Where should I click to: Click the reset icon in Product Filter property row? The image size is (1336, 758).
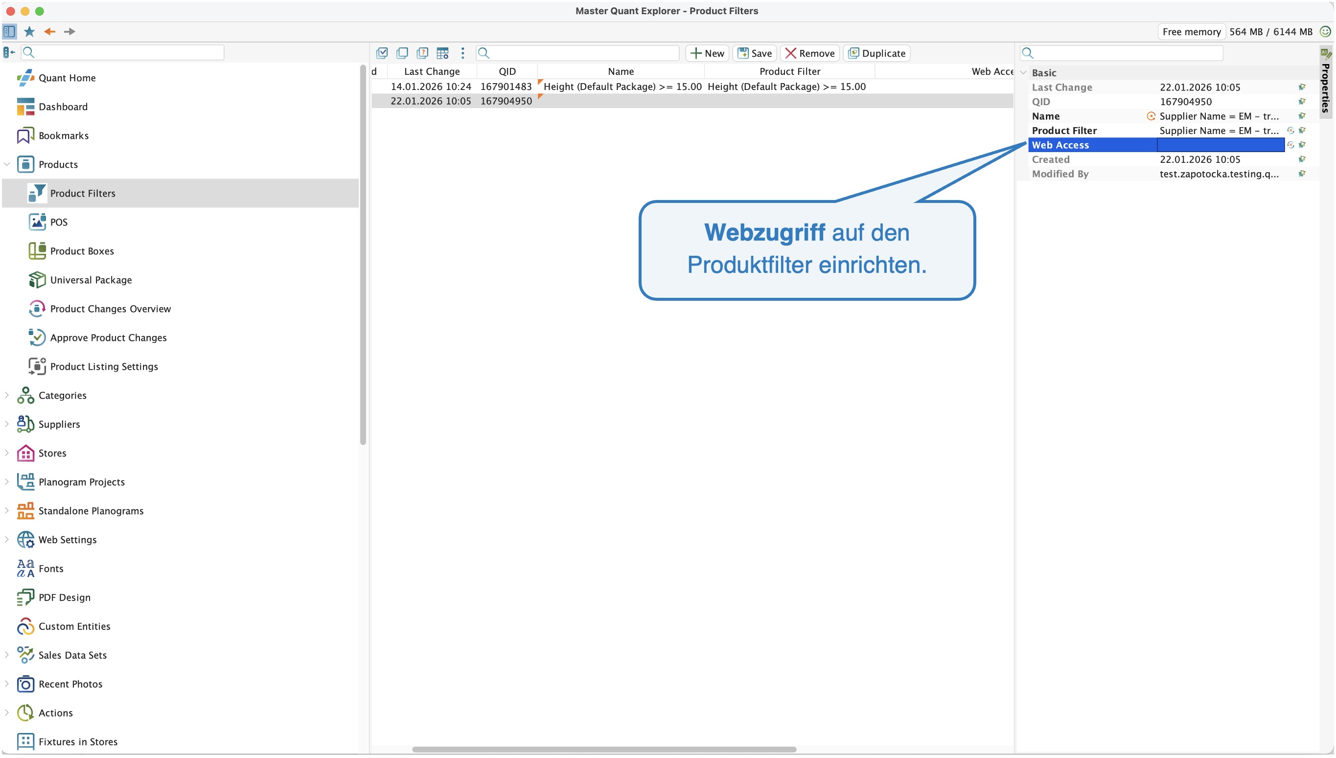(1290, 131)
